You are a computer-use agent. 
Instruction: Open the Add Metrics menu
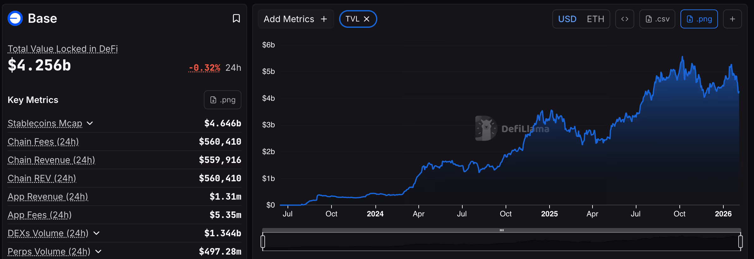point(295,19)
